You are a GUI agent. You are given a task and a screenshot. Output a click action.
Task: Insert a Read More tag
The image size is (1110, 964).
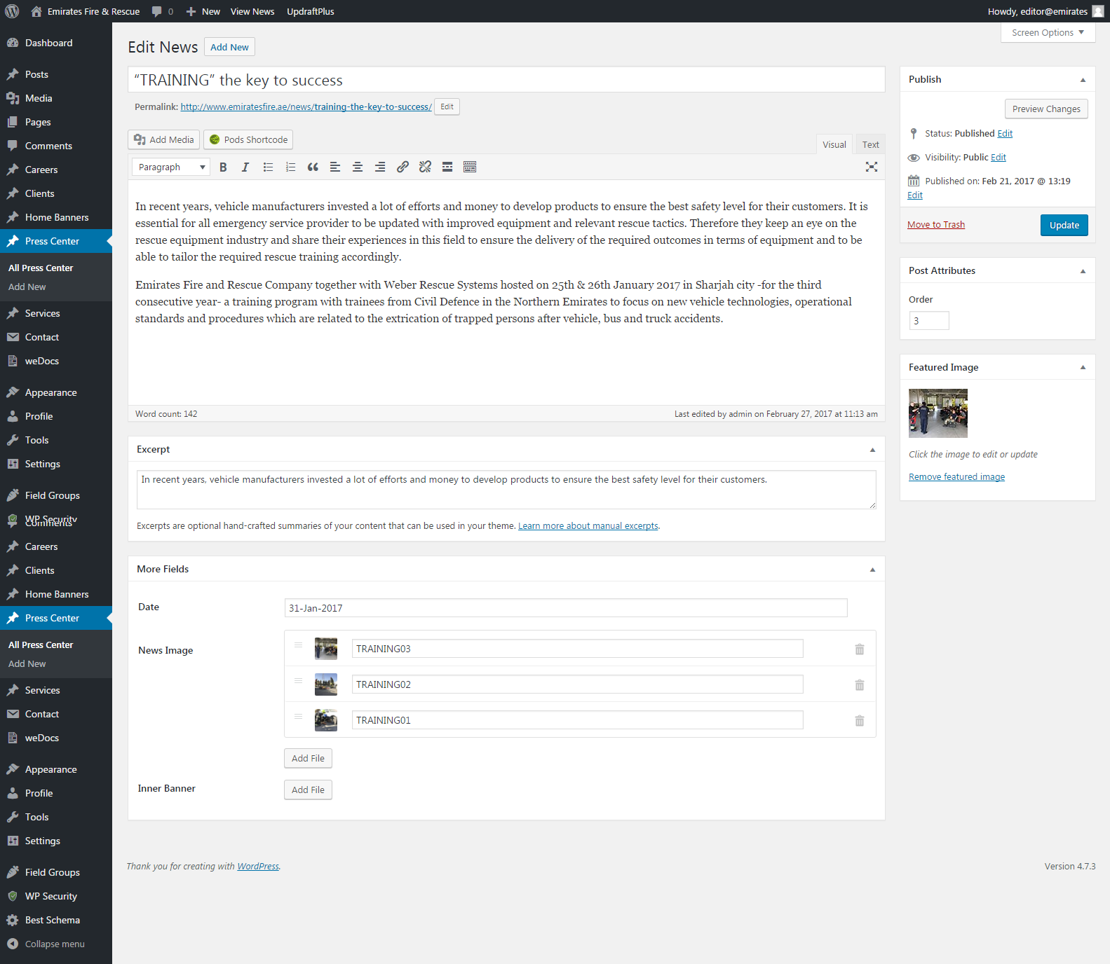pos(447,167)
